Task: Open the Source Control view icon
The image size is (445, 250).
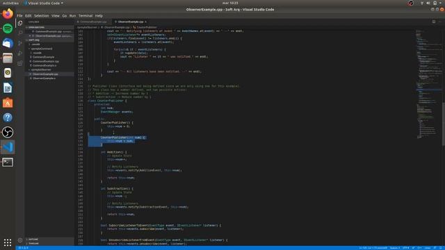Action: 20,43
